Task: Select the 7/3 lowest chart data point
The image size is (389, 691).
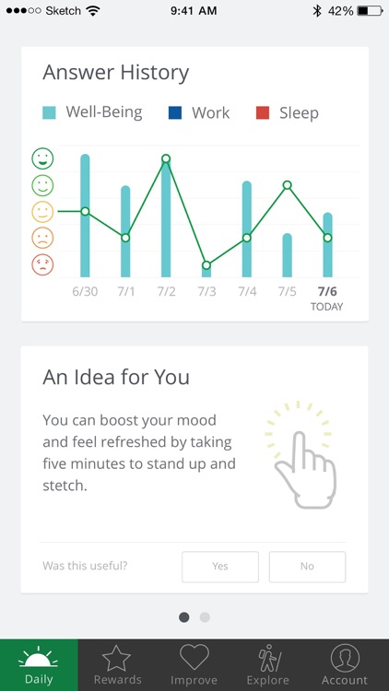Action: point(206,265)
